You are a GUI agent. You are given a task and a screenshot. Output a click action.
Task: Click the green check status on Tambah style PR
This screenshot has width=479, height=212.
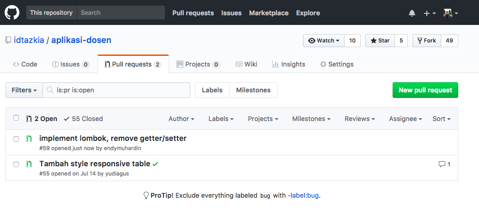coord(155,164)
